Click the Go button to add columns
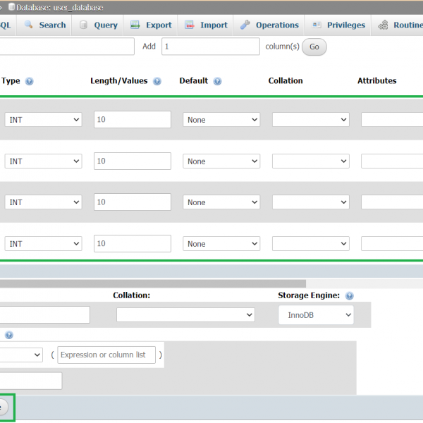Viewport: 423px width, 423px height. point(314,47)
